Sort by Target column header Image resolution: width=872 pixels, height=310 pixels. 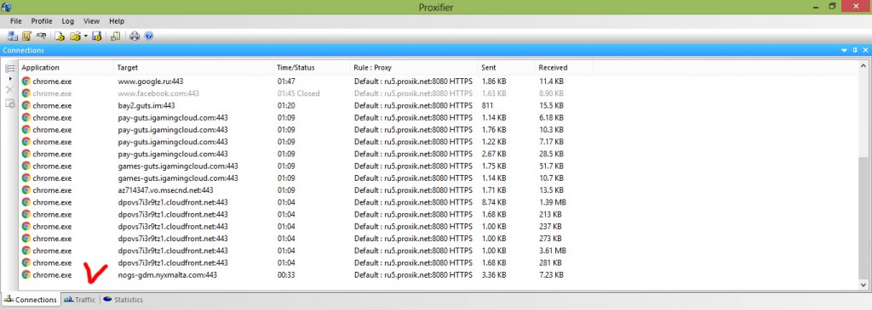194,68
